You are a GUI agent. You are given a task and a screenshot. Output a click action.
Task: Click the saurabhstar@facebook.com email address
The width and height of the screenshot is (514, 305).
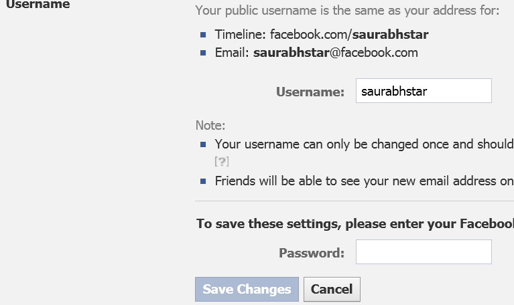pos(335,53)
